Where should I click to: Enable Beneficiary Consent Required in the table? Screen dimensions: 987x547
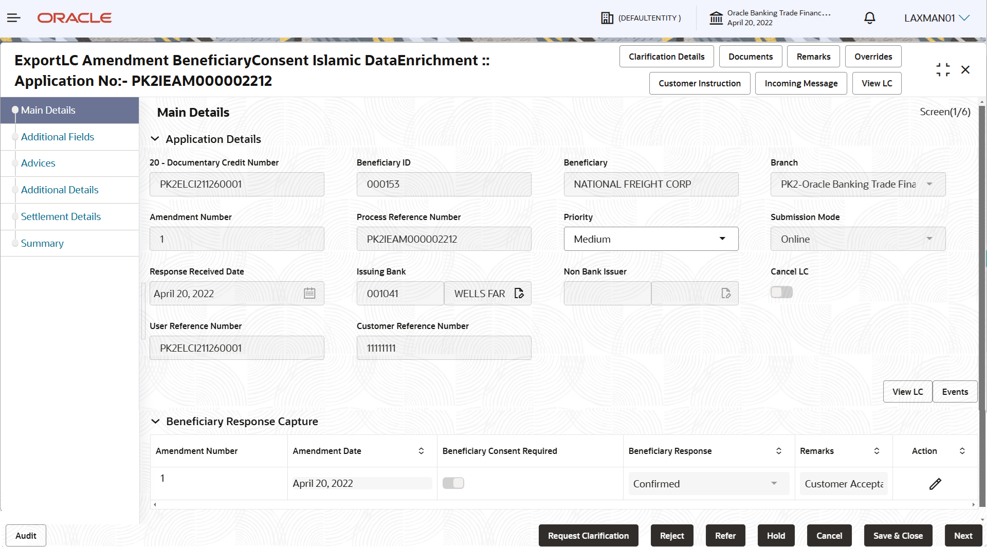point(453,483)
